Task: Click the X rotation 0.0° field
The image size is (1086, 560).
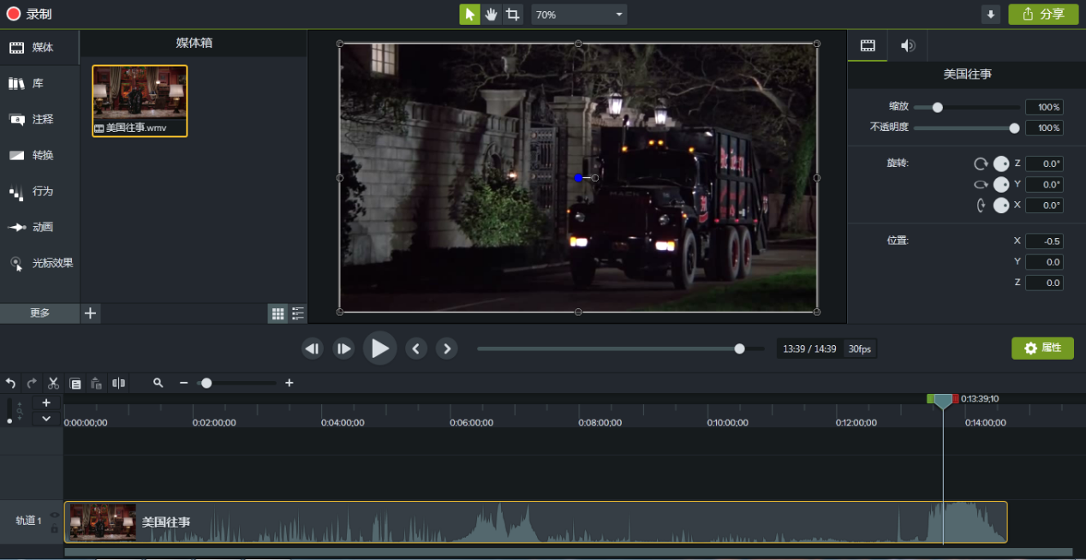Action: (x=1044, y=205)
